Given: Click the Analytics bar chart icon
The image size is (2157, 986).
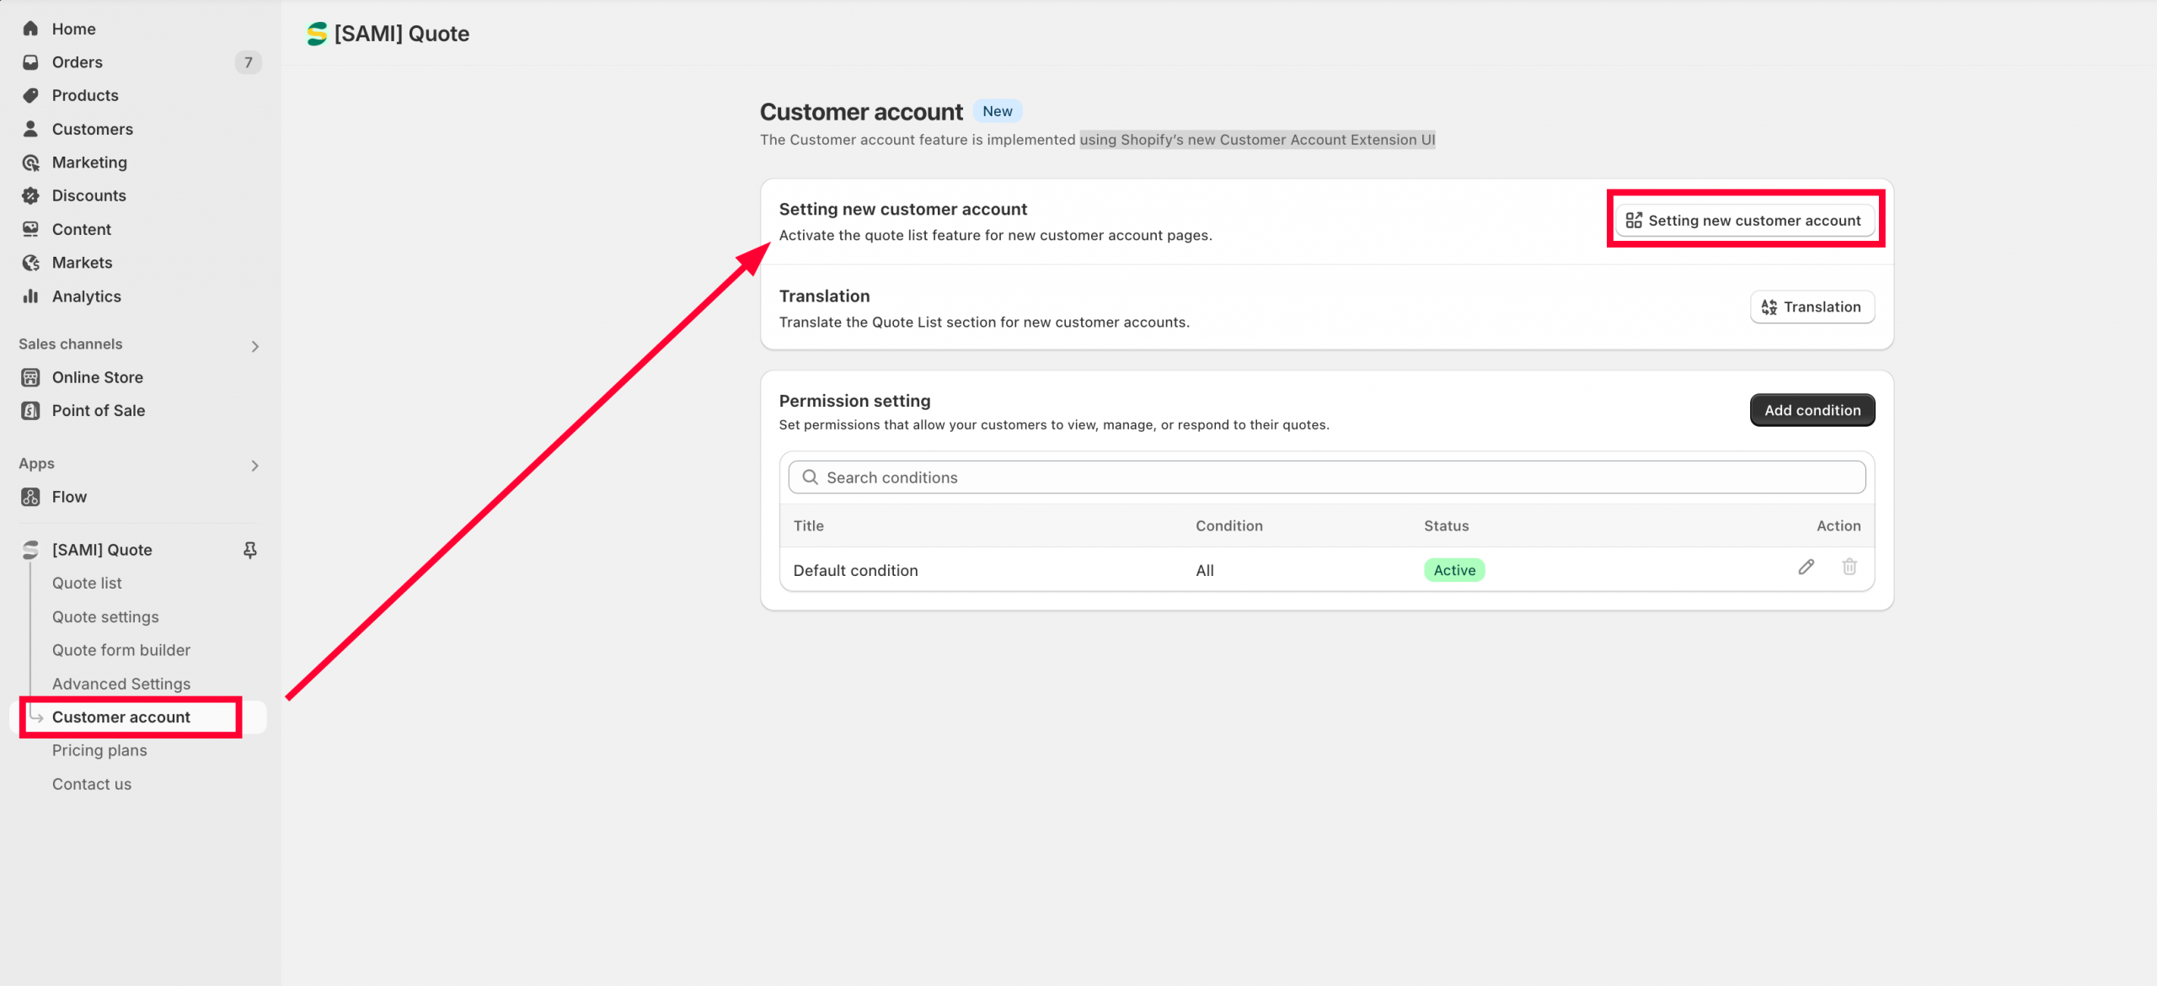Looking at the screenshot, I should [x=30, y=296].
